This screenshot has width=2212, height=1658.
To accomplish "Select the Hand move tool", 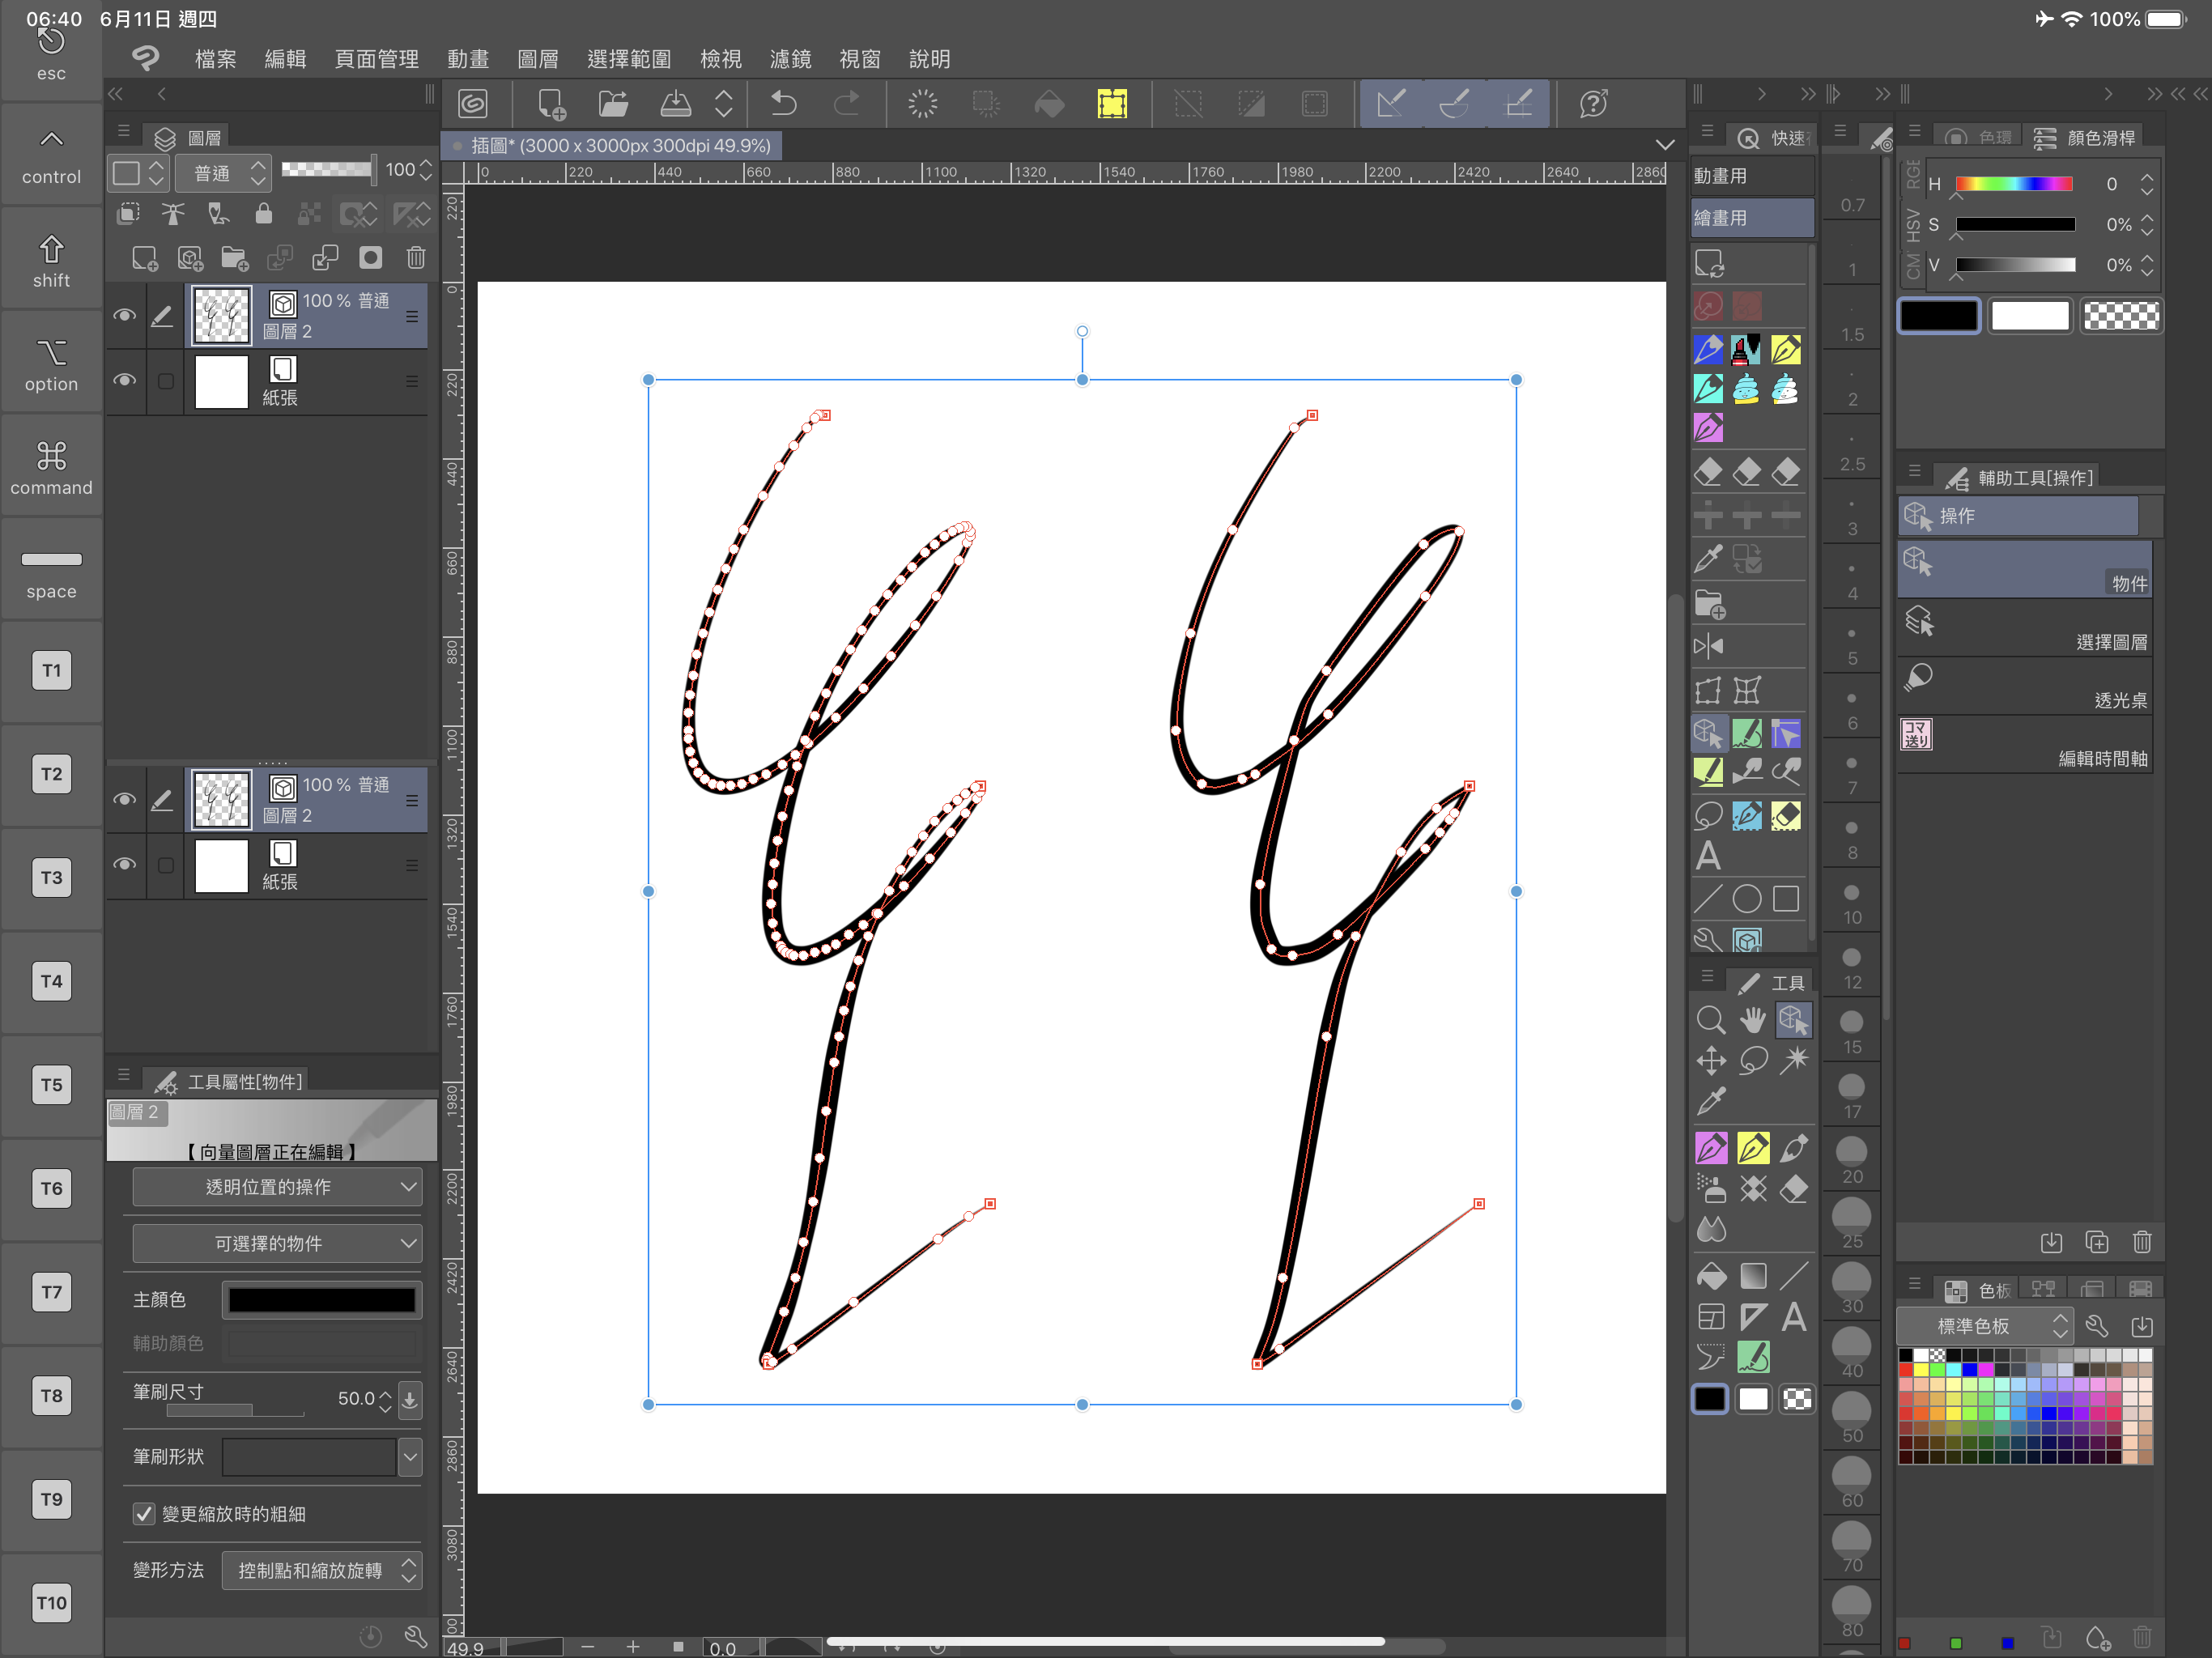I will pyautogui.click(x=1752, y=1020).
